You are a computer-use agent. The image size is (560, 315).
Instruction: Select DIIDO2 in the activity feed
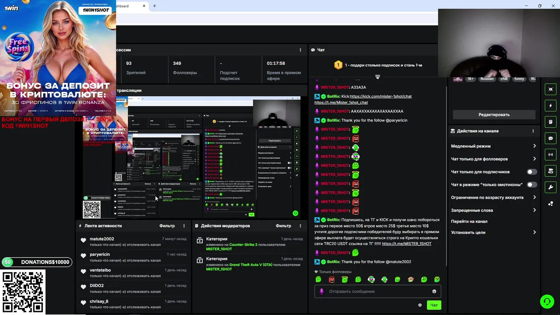point(97,286)
